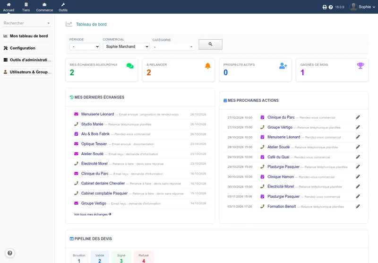The height and width of the screenshot is (263, 378).
Task: Open the Période dropdown
Action: pyautogui.click(x=85, y=46)
